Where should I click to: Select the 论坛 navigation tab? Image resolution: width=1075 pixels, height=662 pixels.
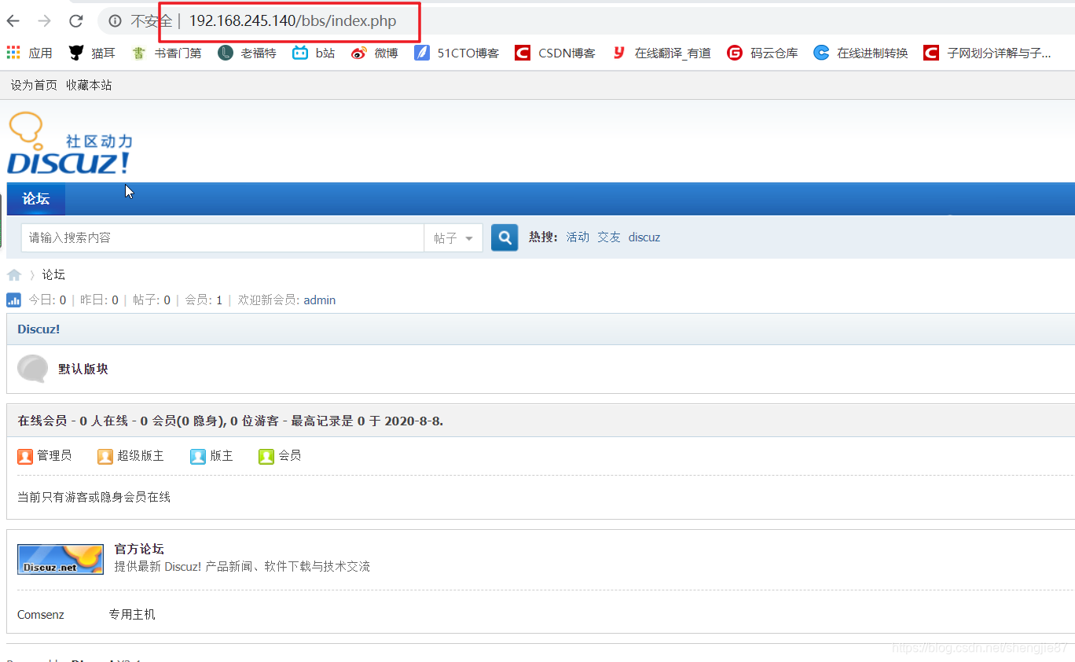pos(36,199)
